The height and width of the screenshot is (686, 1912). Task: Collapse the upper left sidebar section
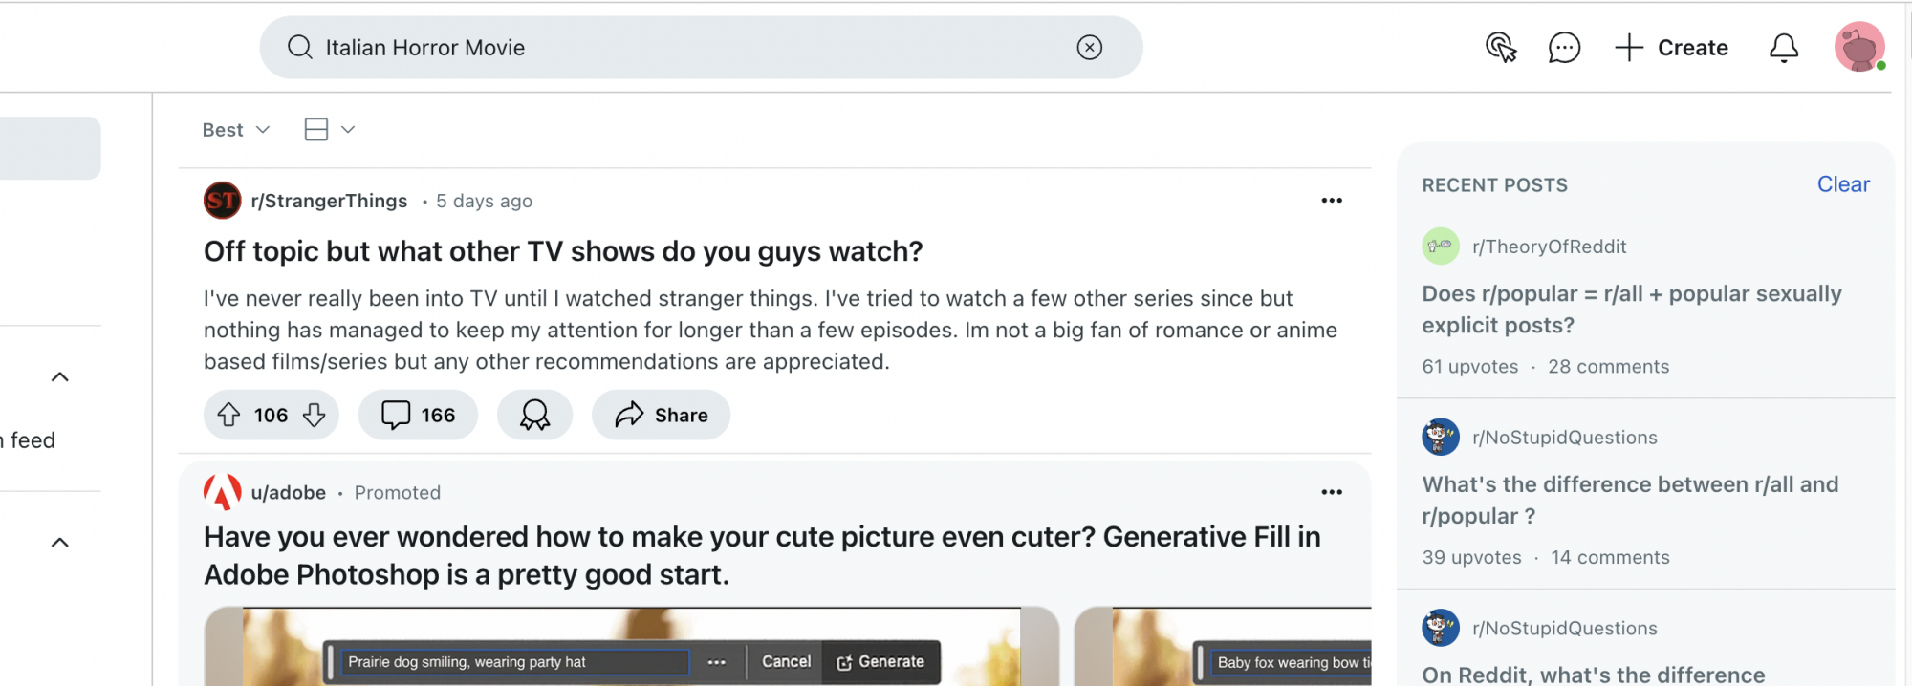[59, 376]
